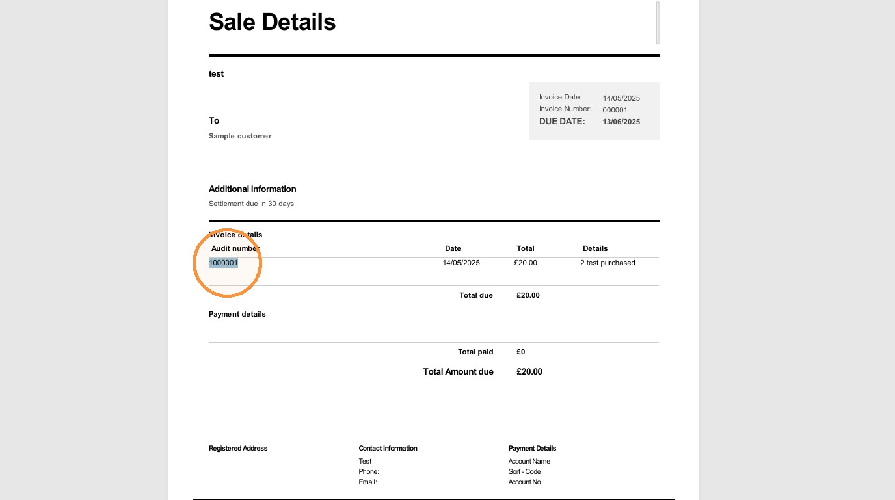Click the Settlement due in 30 days text
Image resolution: width=895 pixels, height=500 pixels.
click(x=251, y=204)
